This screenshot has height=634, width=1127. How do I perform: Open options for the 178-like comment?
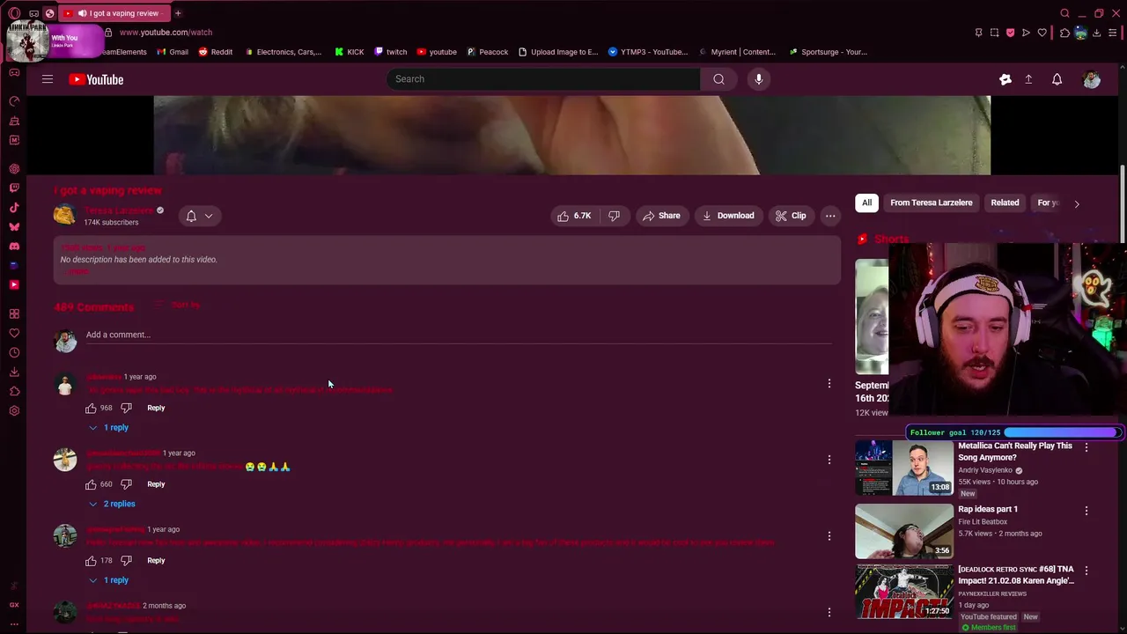pyautogui.click(x=829, y=535)
